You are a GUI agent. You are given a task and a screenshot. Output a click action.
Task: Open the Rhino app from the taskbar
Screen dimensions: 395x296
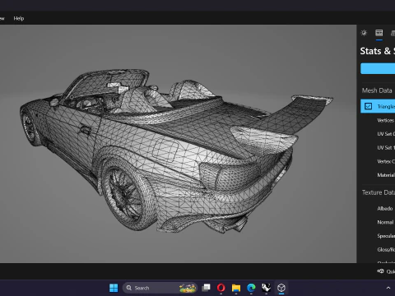pos(266,288)
